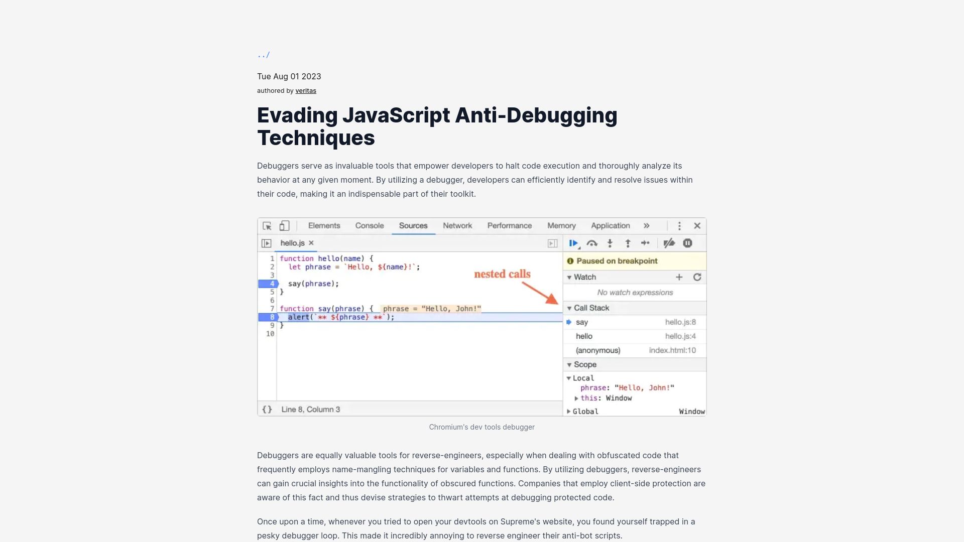Step into the next function call
The width and height of the screenshot is (964, 542).
click(x=610, y=243)
